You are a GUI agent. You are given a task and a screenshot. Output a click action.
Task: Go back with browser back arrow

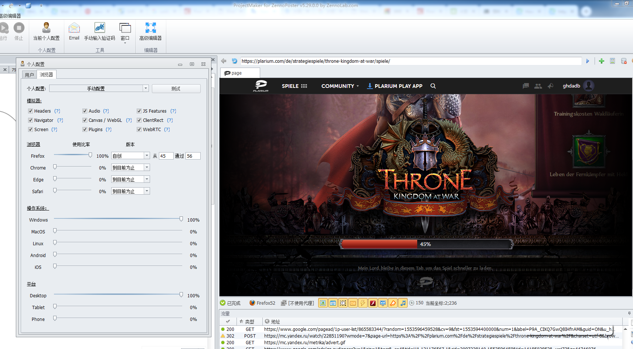coord(224,61)
